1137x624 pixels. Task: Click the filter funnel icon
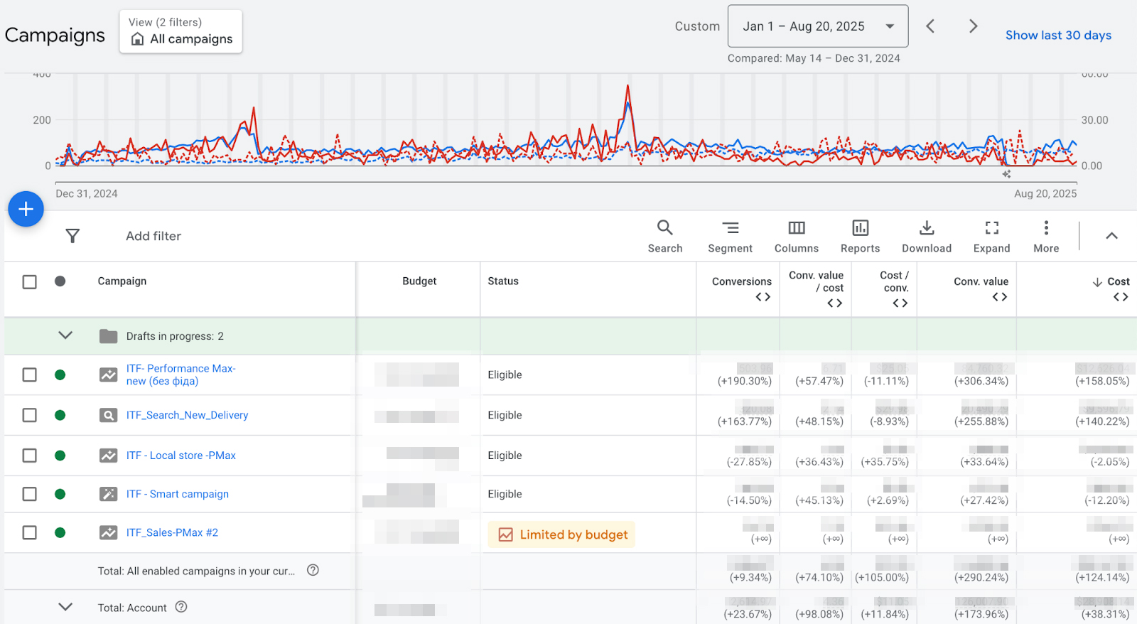[72, 236]
